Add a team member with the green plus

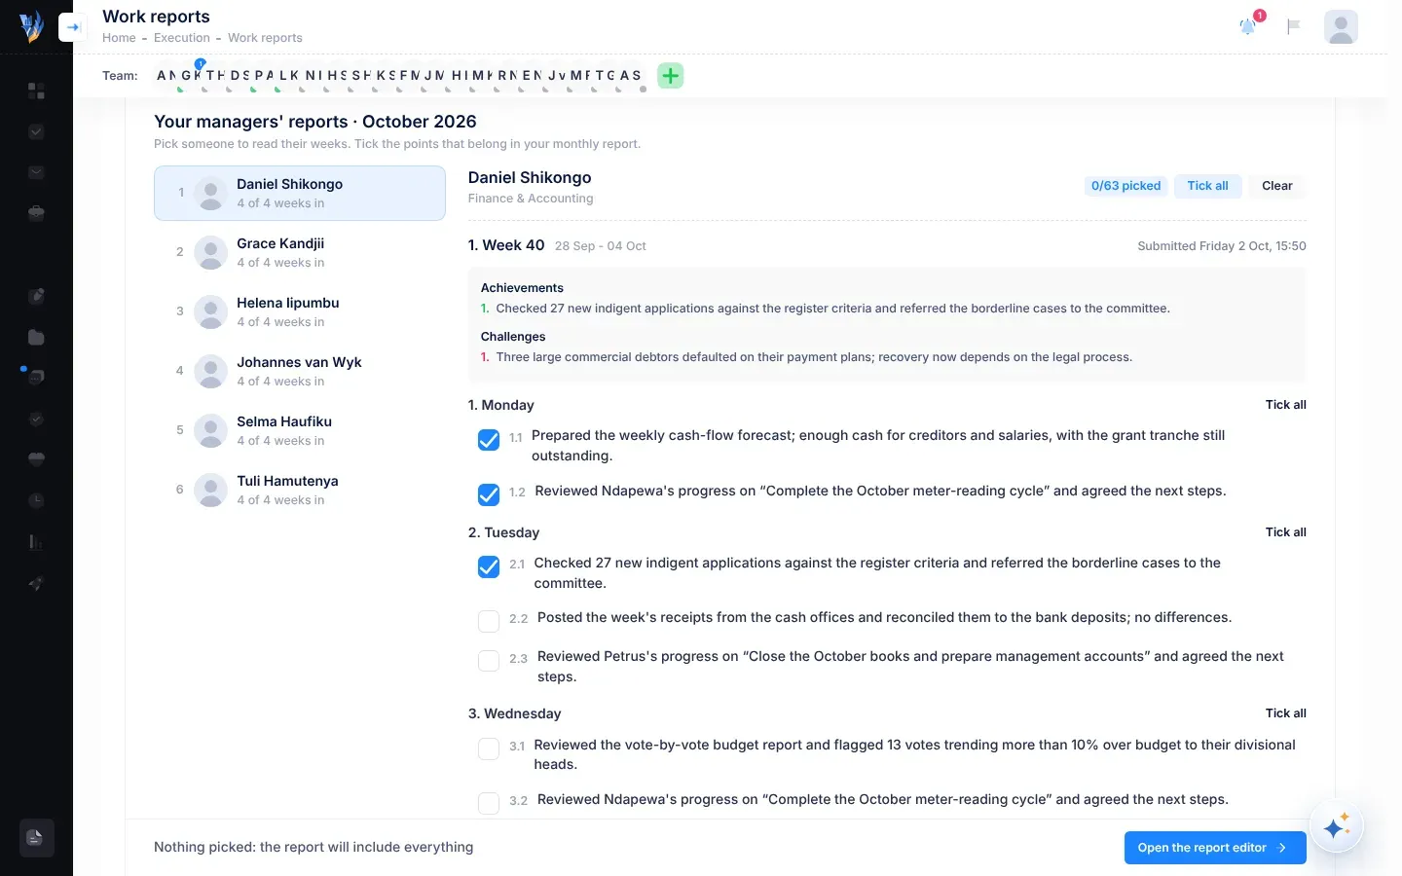tap(671, 76)
